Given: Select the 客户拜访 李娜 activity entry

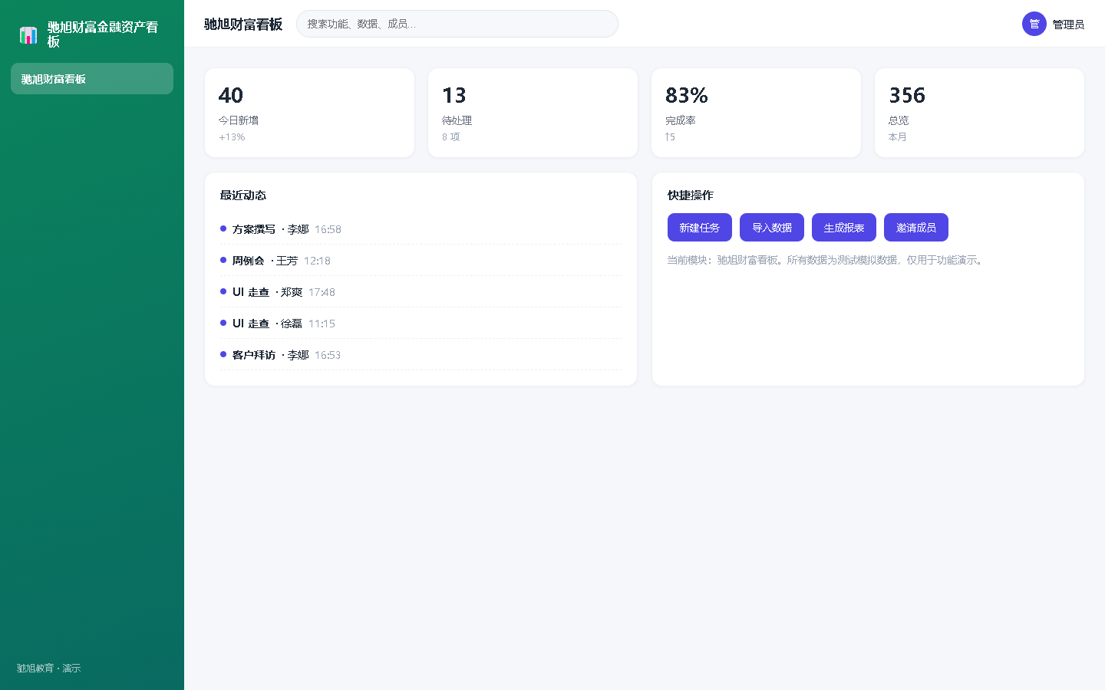Looking at the screenshot, I should [x=421, y=355].
